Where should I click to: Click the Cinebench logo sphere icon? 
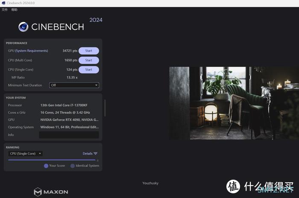tap(23, 27)
